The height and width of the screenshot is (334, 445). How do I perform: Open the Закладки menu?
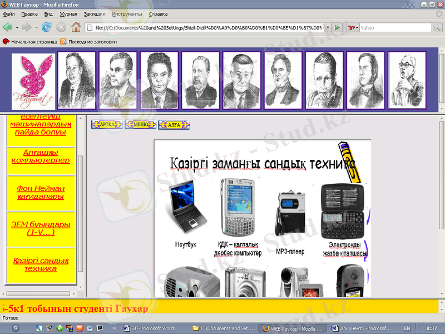95,13
